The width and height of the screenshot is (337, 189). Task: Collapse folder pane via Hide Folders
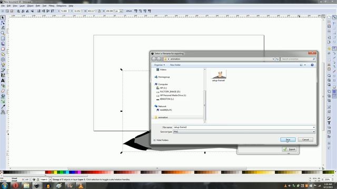[161, 140]
